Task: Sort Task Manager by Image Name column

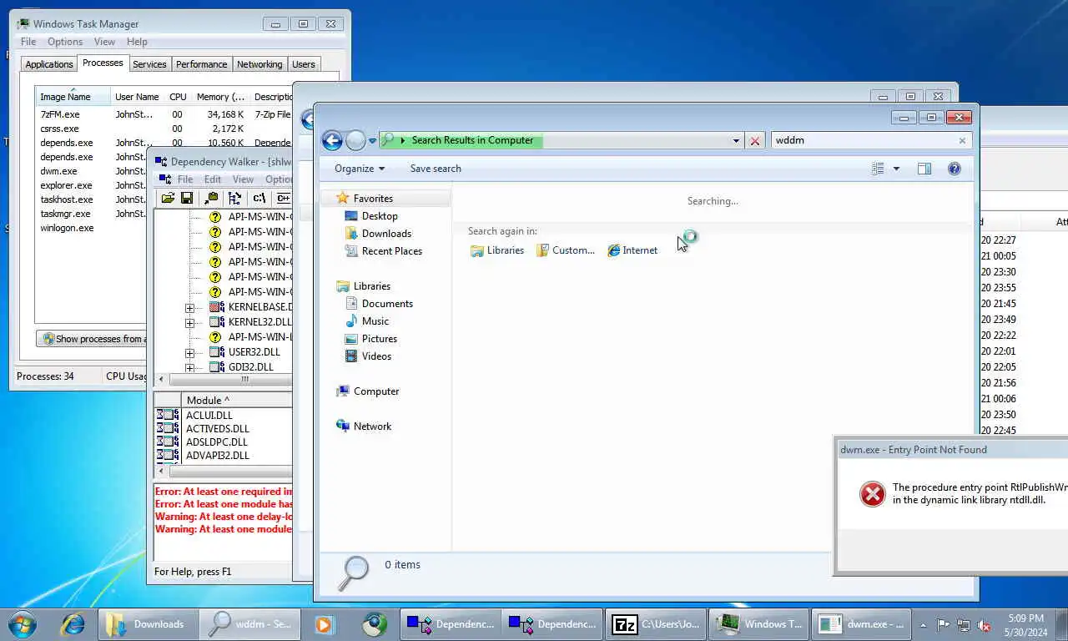Action: [72, 97]
